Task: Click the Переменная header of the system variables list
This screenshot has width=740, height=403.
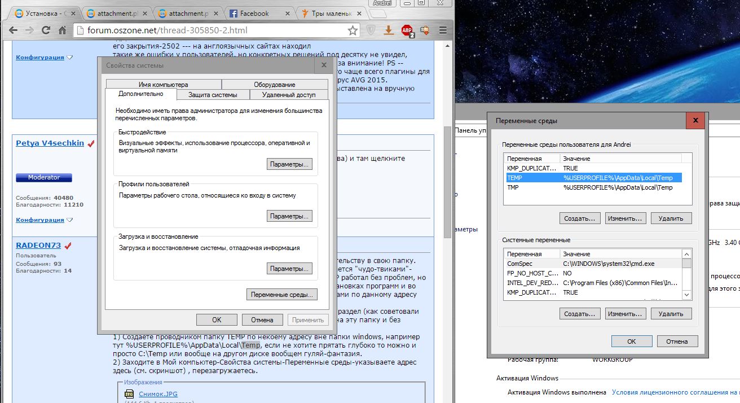Action: click(x=532, y=254)
